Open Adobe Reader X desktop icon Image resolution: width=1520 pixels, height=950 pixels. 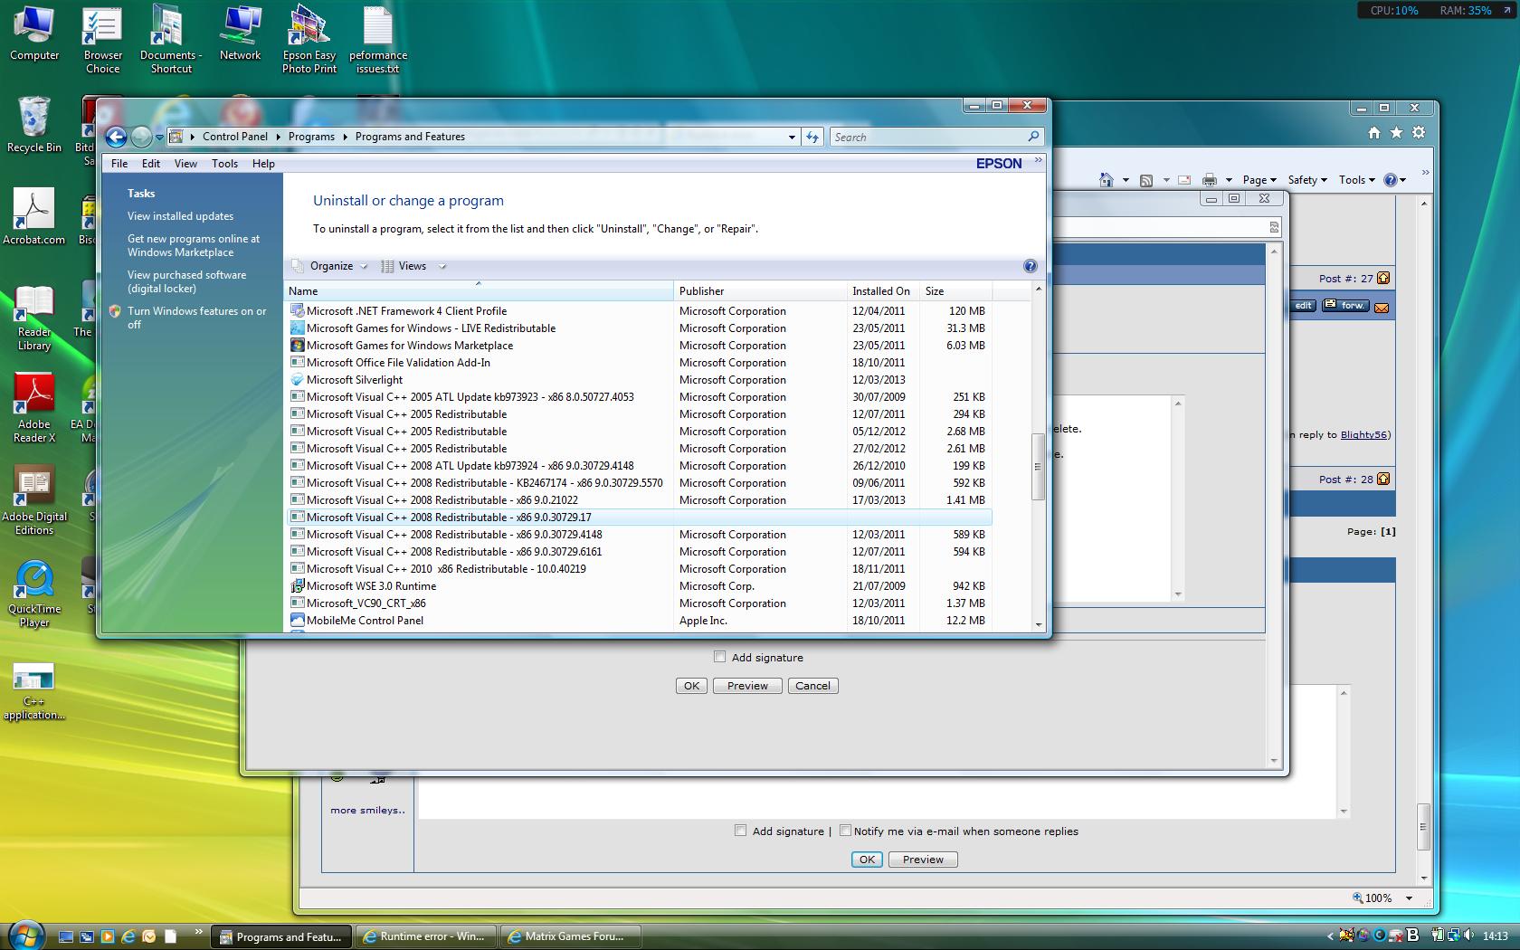[34, 409]
